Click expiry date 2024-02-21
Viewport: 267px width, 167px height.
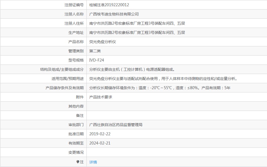100,143
